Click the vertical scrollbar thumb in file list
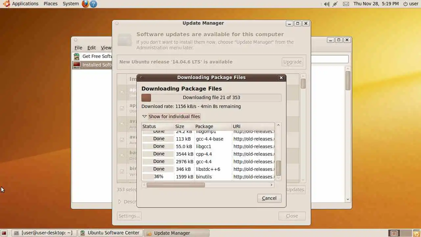The width and height of the screenshot is (421, 237). [x=278, y=168]
